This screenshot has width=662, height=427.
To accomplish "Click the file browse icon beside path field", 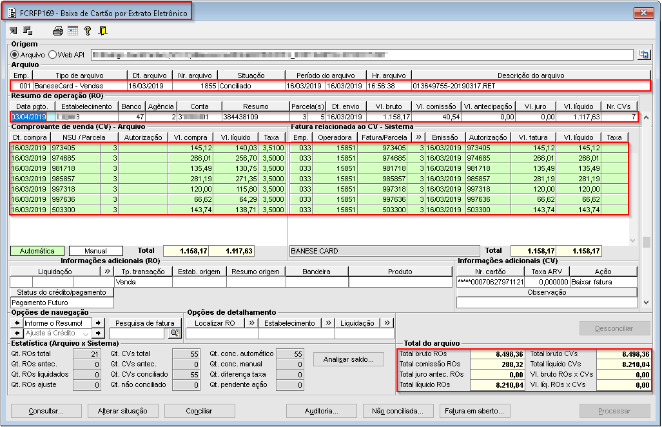I will tap(643, 55).
